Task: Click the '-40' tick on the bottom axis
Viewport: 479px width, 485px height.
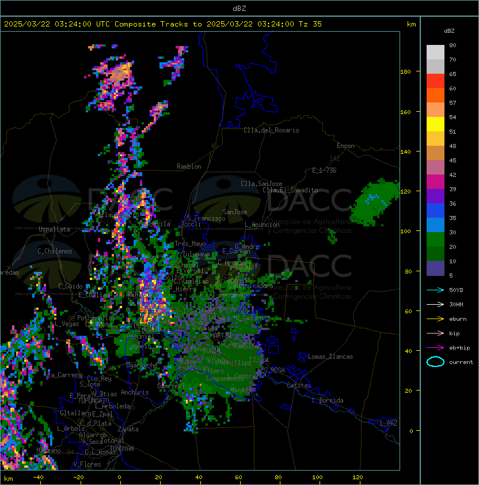Action: coord(38,478)
